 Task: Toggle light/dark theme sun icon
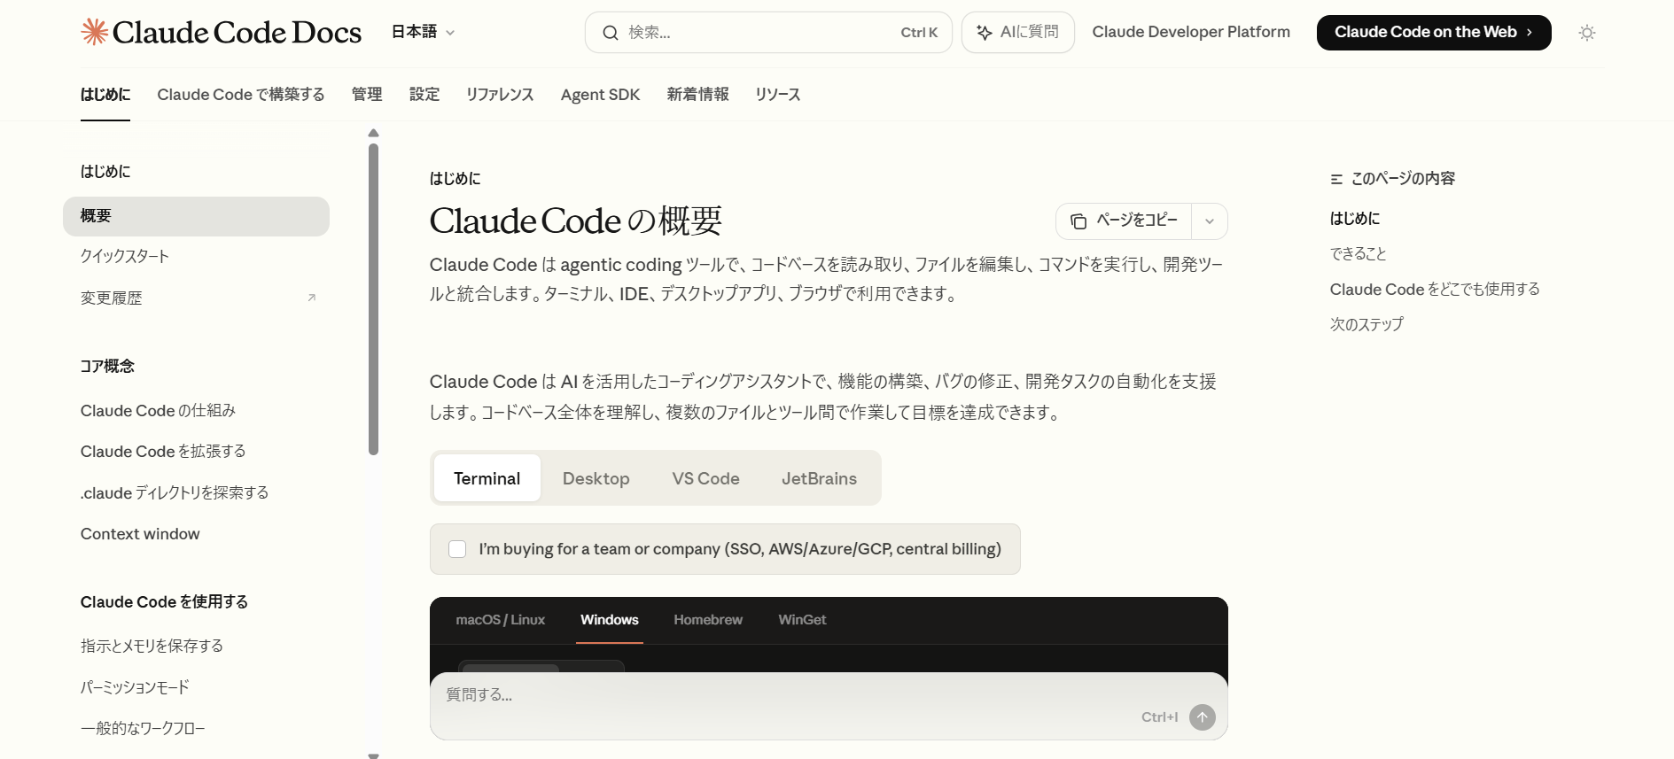(x=1586, y=33)
